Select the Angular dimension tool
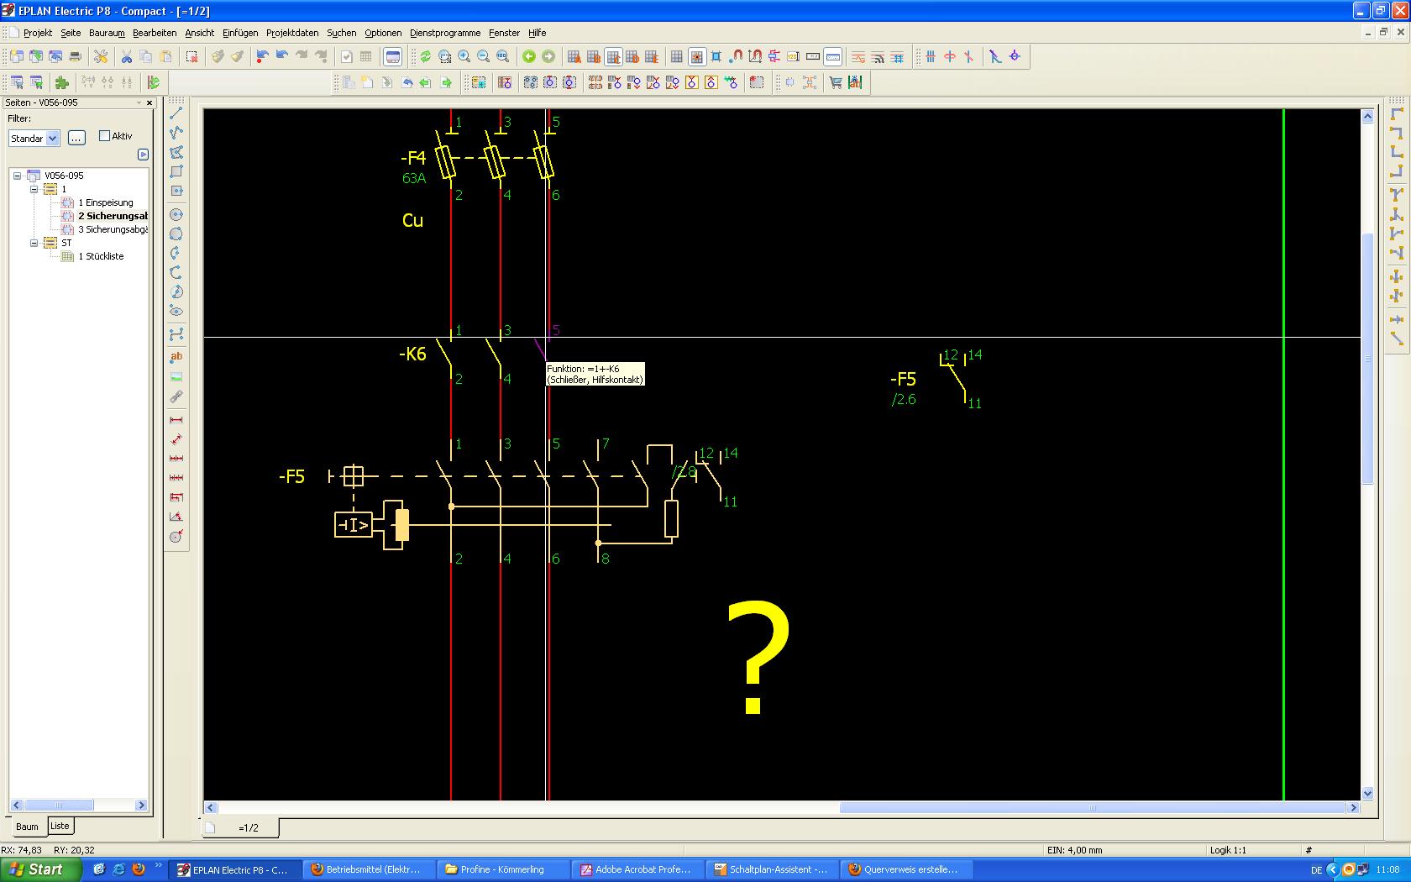This screenshot has height=882, width=1411. pos(176,517)
